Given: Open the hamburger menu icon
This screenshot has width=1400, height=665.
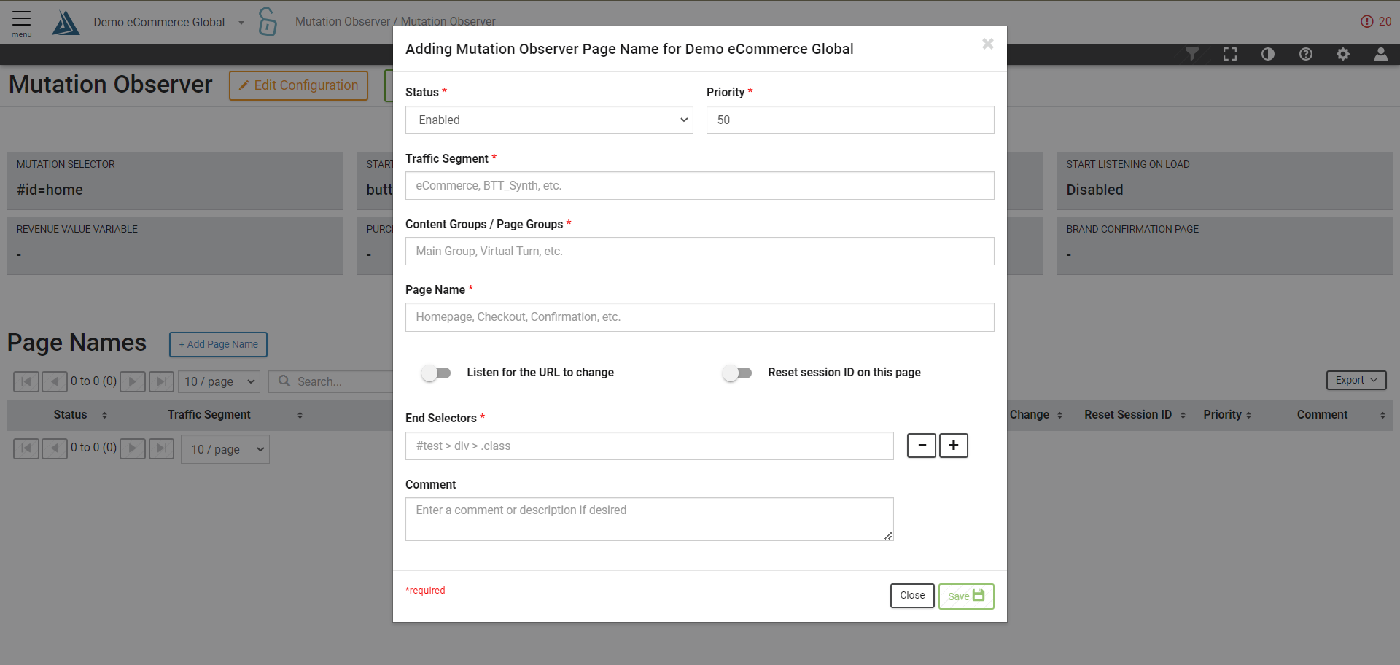Looking at the screenshot, I should (21, 22).
